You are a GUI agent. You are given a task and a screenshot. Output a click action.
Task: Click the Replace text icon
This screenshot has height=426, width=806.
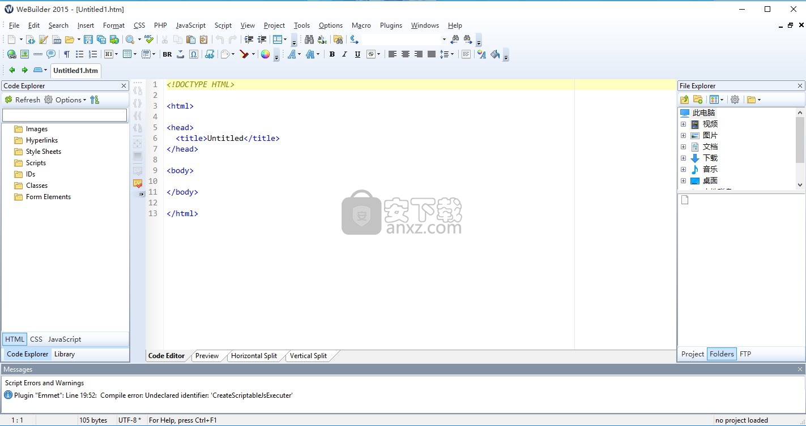[x=322, y=40]
